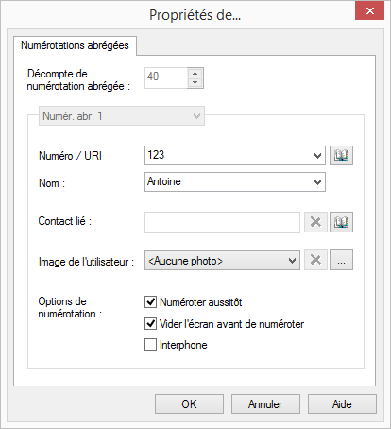Select the Numérotations abrégées tab

pyautogui.click(x=75, y=45)
